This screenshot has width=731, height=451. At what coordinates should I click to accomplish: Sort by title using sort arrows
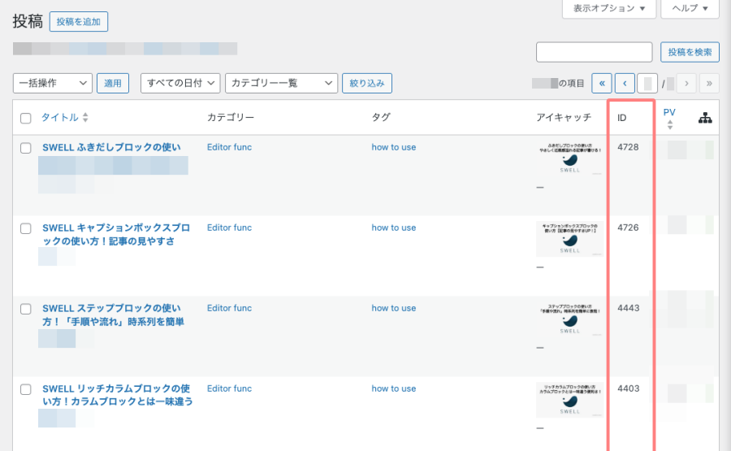tap(85, 118)
